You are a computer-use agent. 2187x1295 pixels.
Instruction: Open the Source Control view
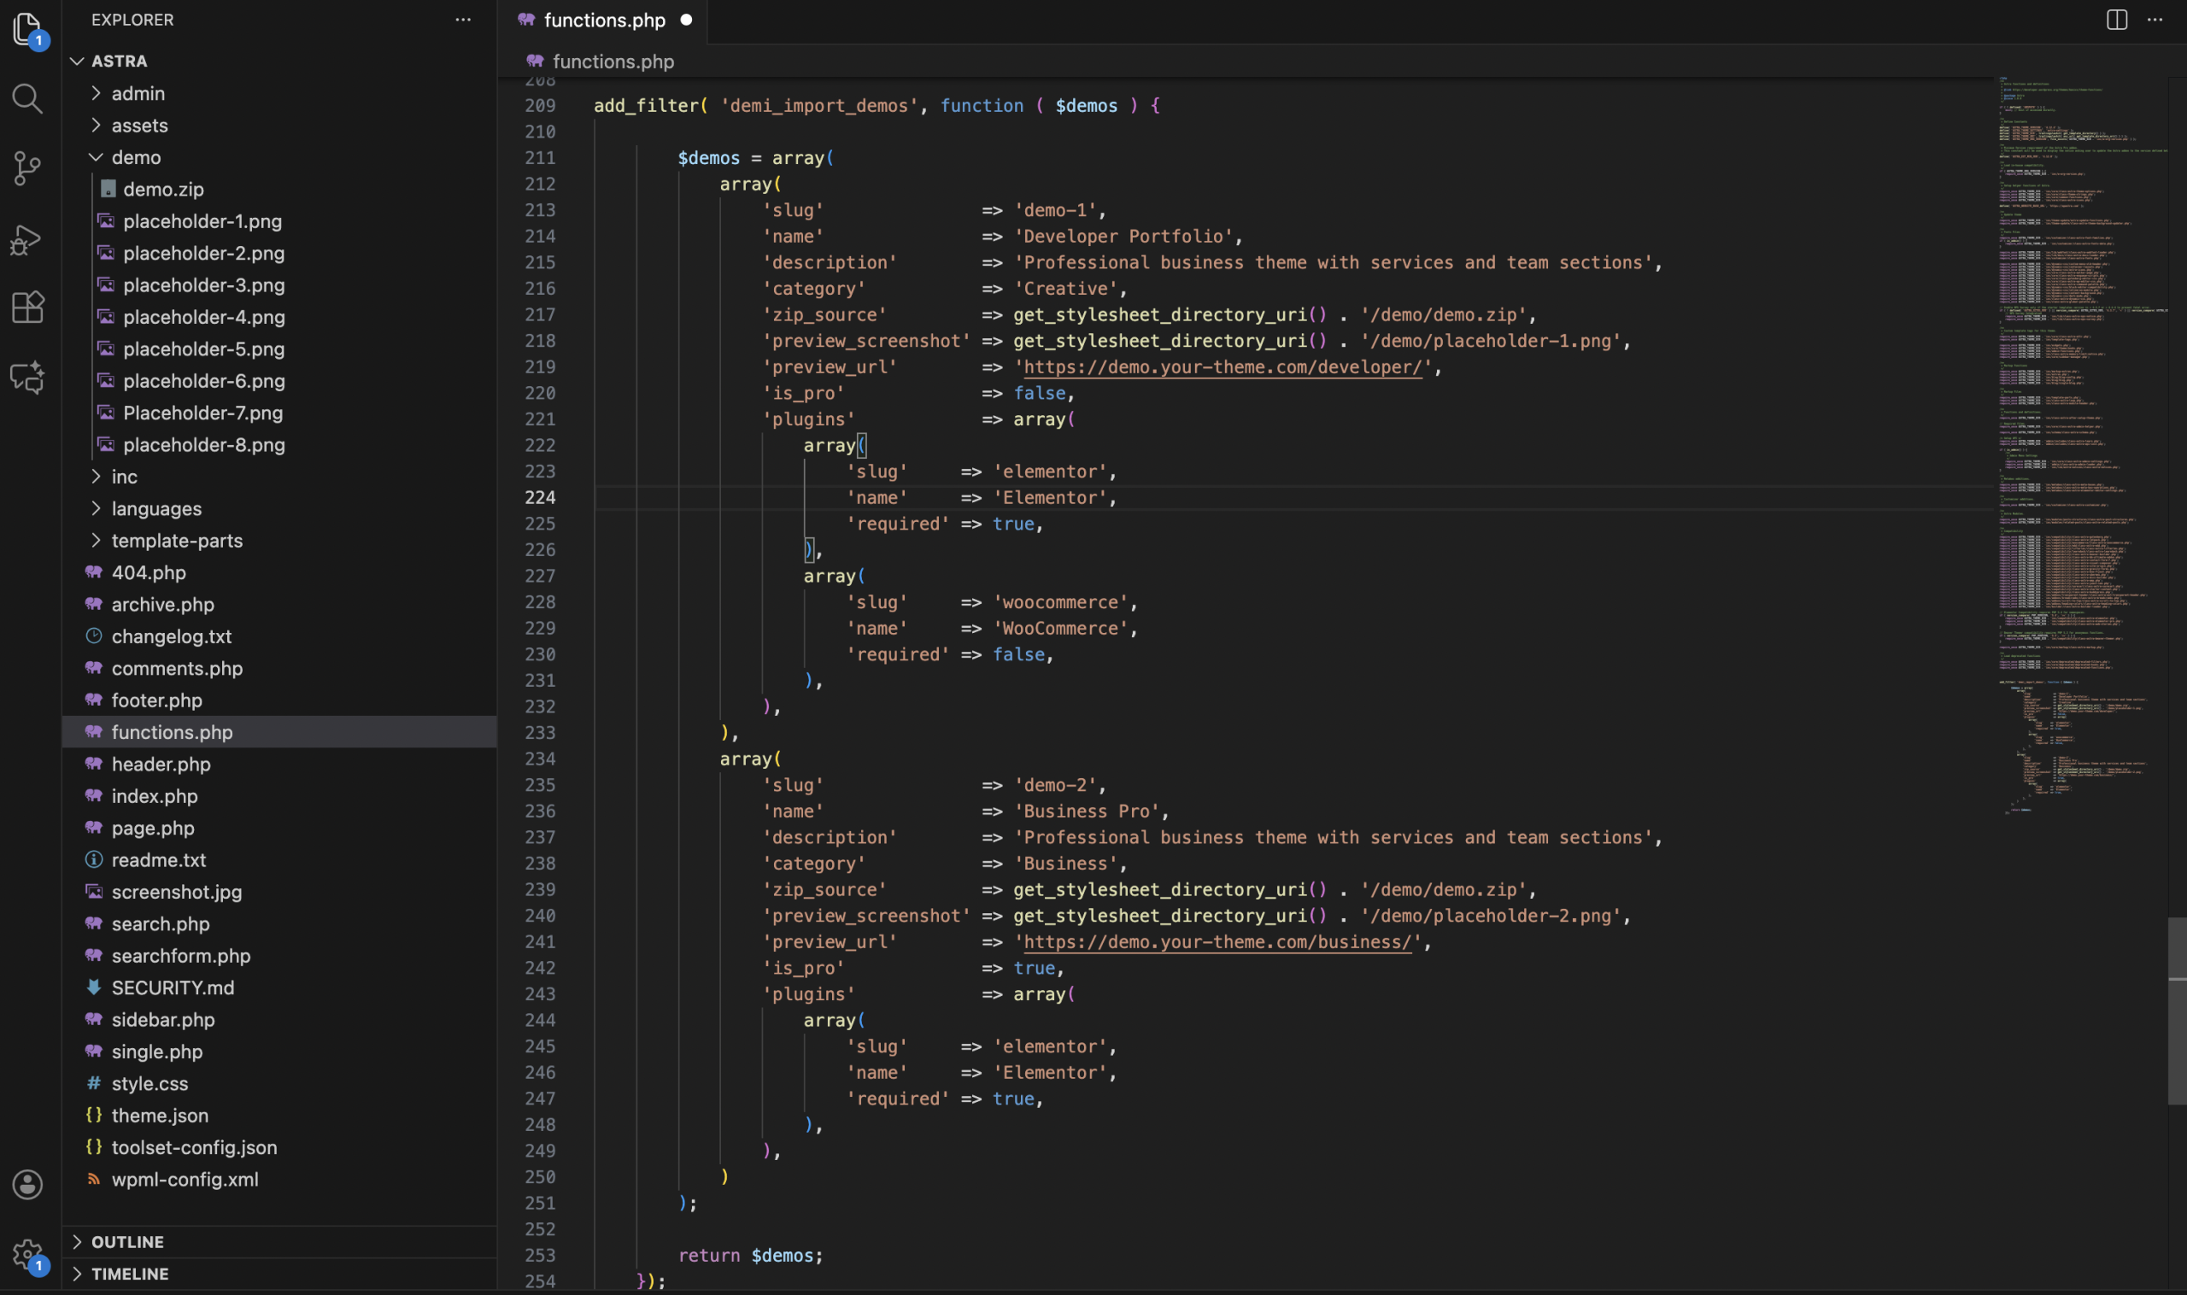(x=27, y=168)
